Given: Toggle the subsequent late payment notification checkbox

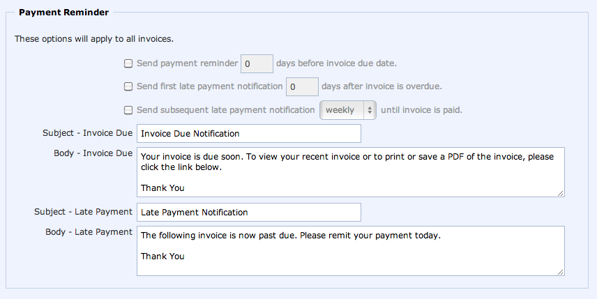Looking at the screenshot, I should [x=128, y=110].
